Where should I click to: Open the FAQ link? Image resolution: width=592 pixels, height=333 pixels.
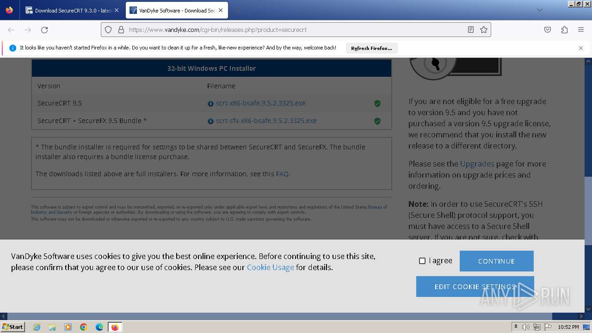pos(282,174)
